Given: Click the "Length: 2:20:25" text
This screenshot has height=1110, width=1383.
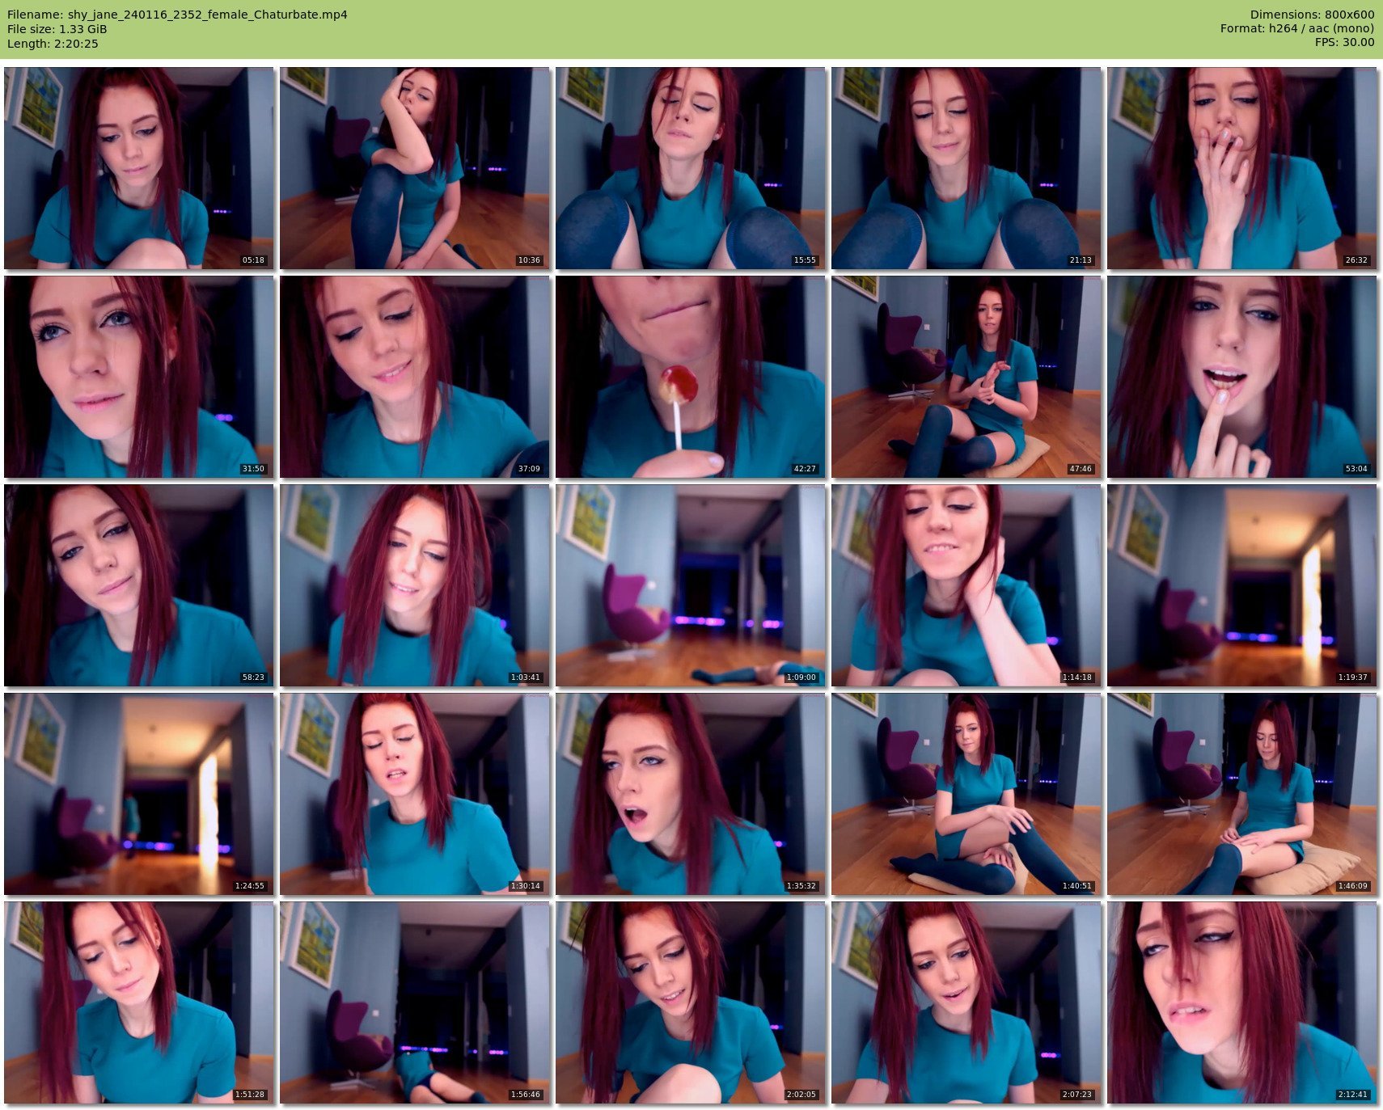Looking at the screenshot, I should (x=53, y=44).
